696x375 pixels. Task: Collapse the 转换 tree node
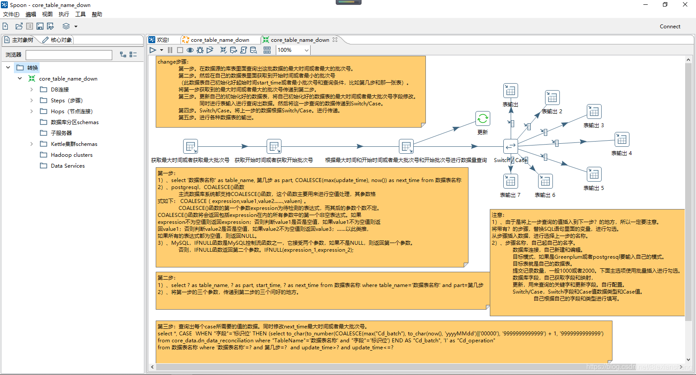(x=8, y=68)
